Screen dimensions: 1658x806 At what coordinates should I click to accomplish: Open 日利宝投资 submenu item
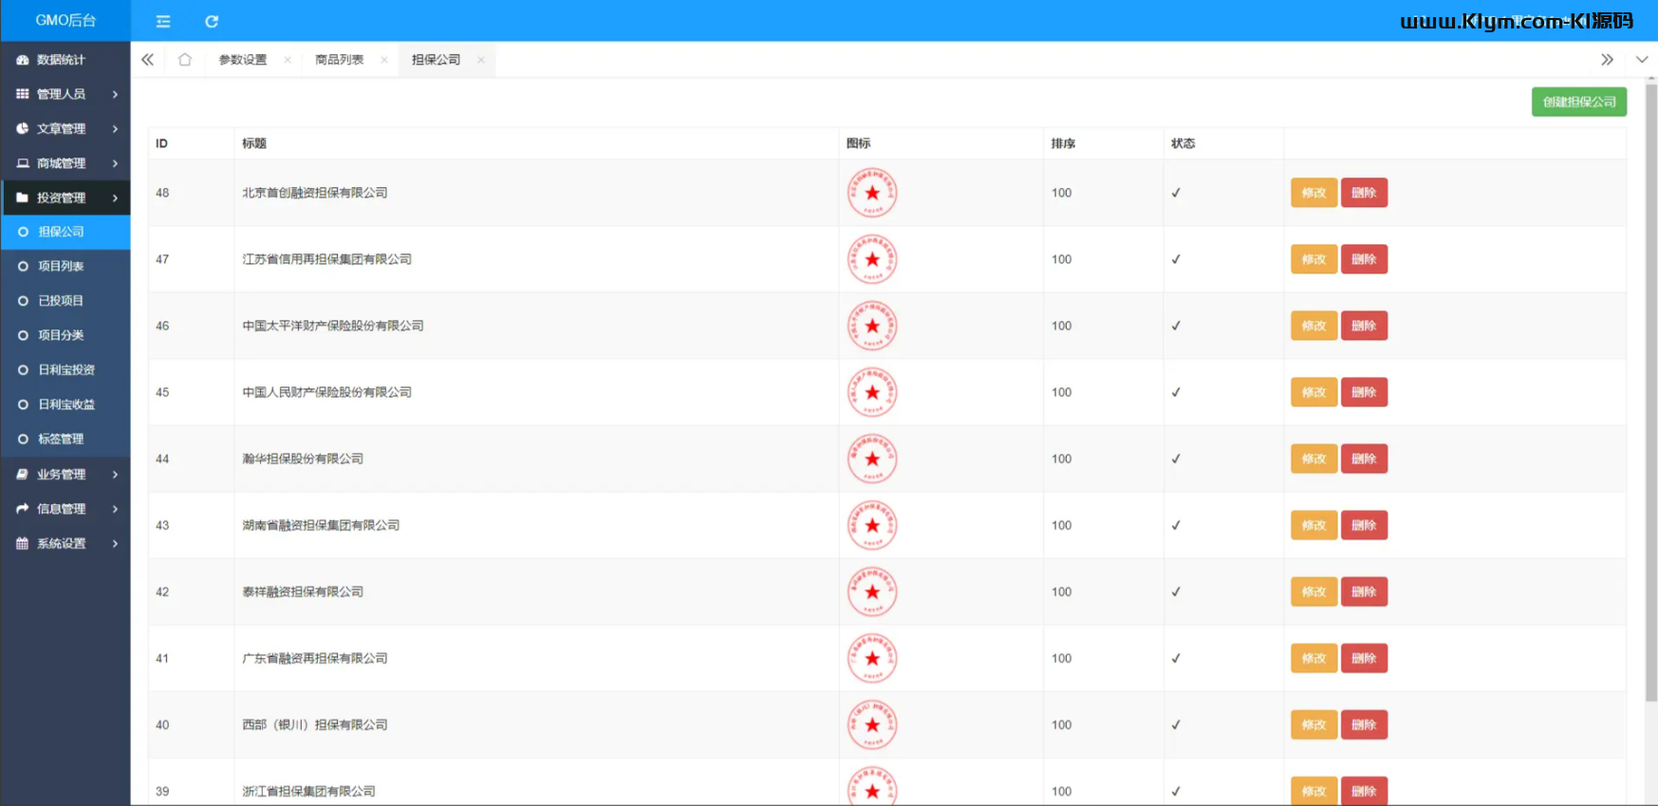pyautogui.click(x=65, y=370)
